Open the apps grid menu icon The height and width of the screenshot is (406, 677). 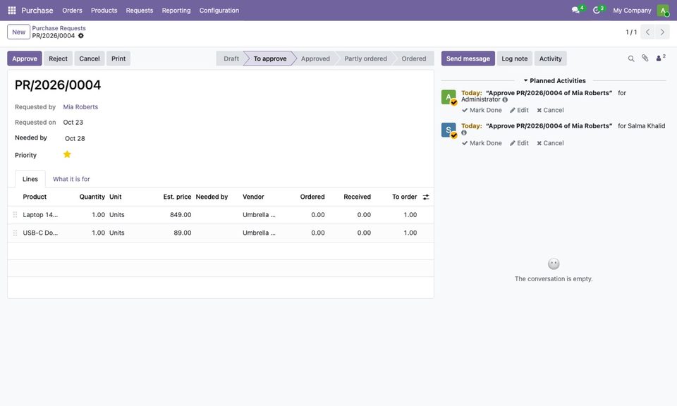click(x=12, y=10)
